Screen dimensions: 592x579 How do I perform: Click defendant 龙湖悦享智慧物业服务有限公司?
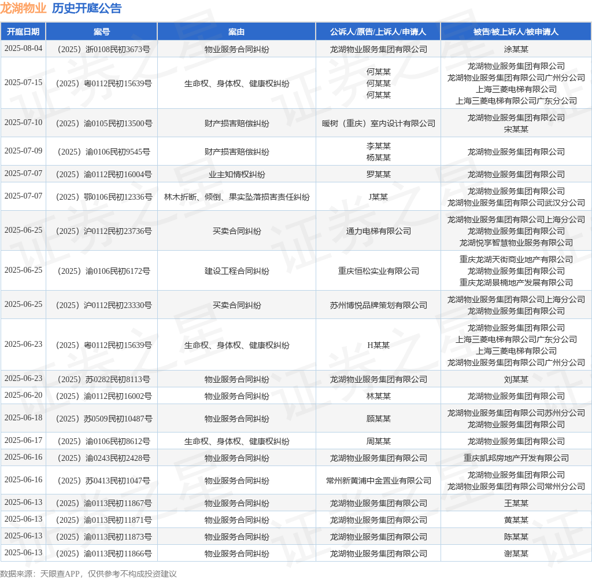pyautogui.click(x=516, y=243)
